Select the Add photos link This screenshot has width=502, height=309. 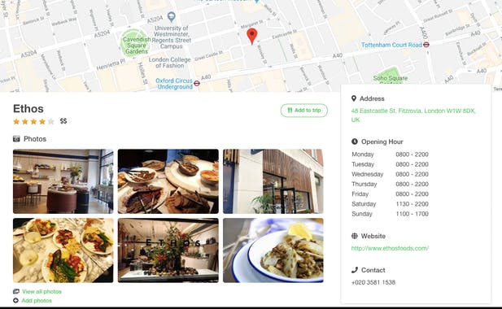pyautogui.click(x=37, y=300)
